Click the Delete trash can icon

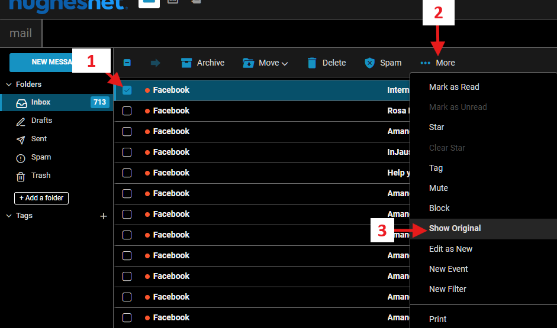pos(311,63)
